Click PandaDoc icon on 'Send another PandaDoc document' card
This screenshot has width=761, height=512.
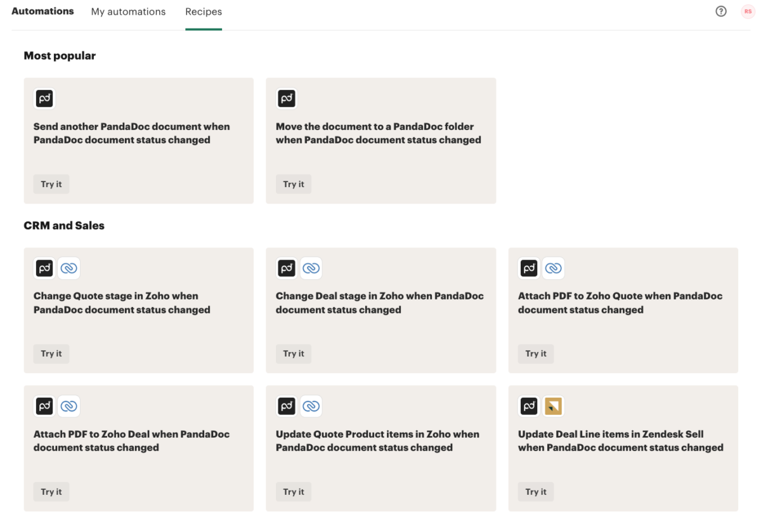(x=44, y=98)
